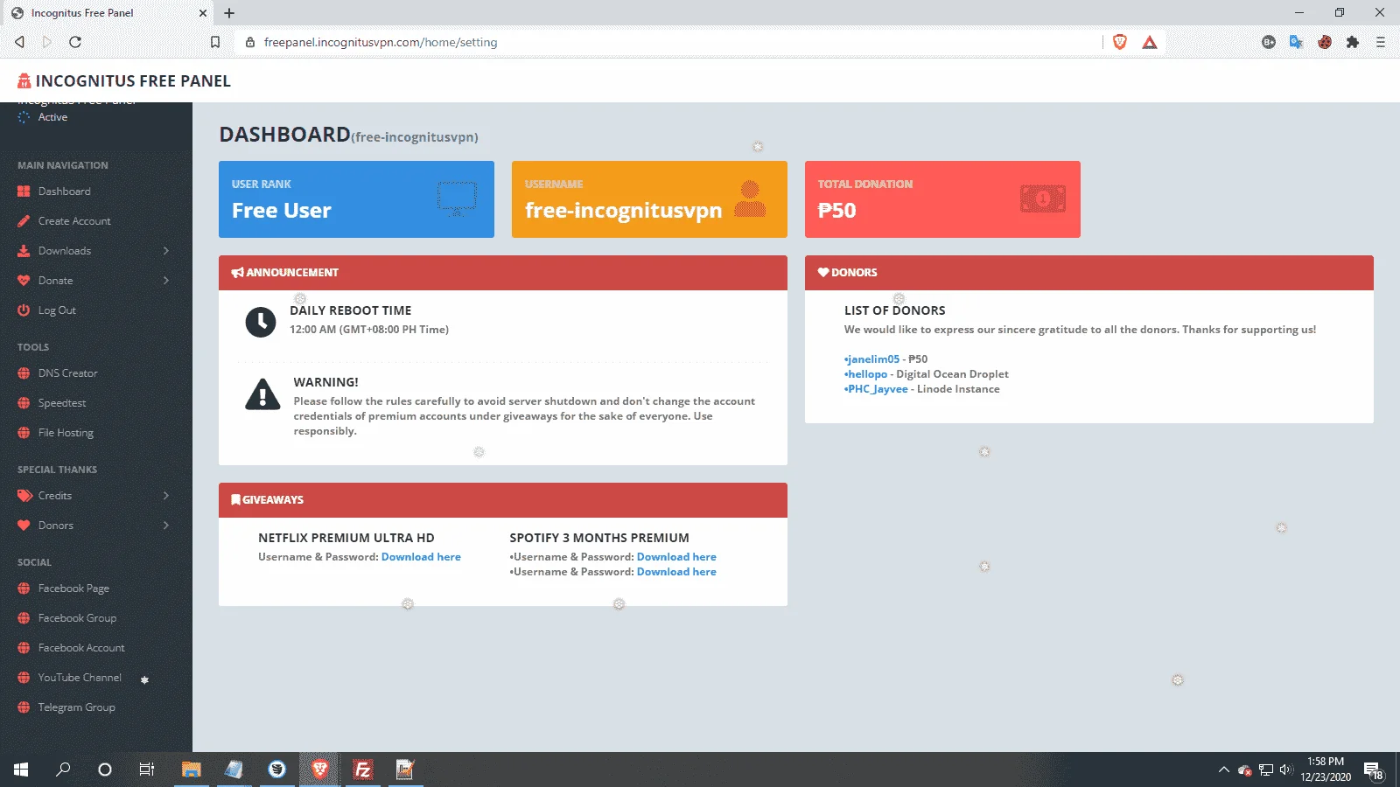Click the Create Account pencil icon
The image size is (1400, 787).
pos(24,221)
